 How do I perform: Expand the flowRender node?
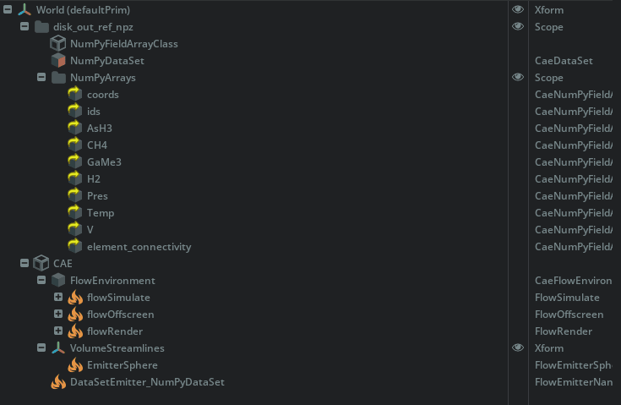coord(58,331)
